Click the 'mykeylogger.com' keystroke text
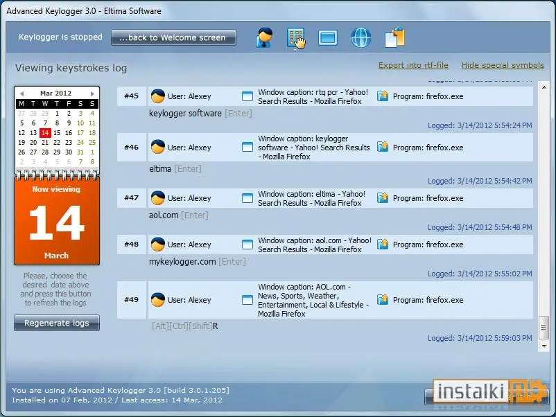The image size is (556, 417). tap(182, 262)
